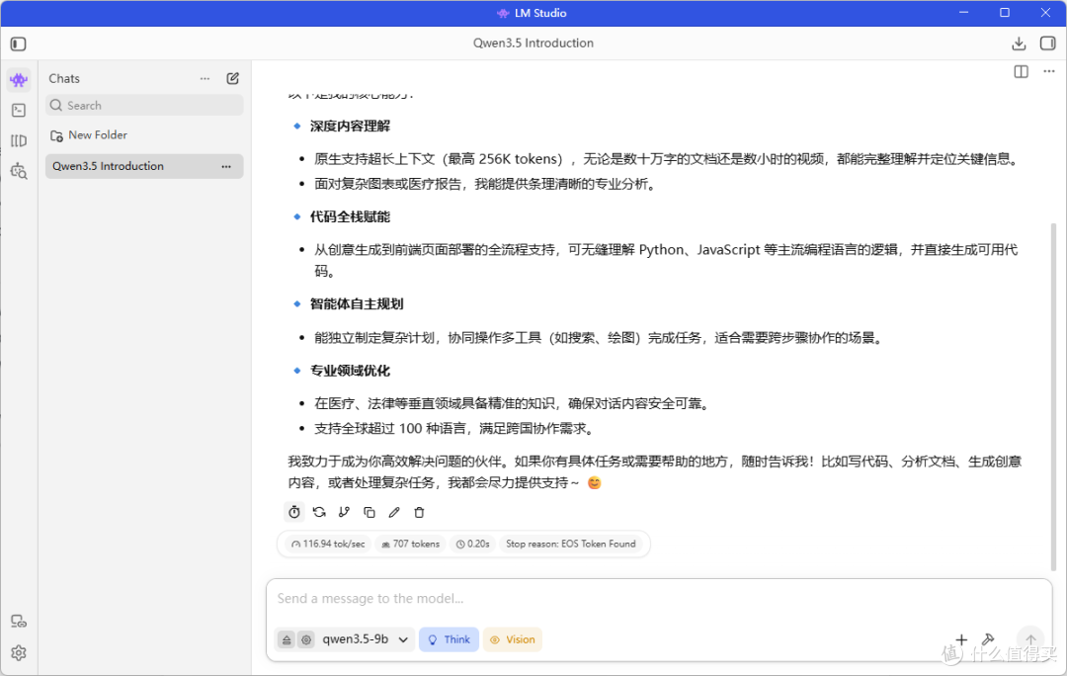The height and width of the screenshot is (676, 1067).
Task: Show generation stats timer icon
Action: tap(294, 512)
